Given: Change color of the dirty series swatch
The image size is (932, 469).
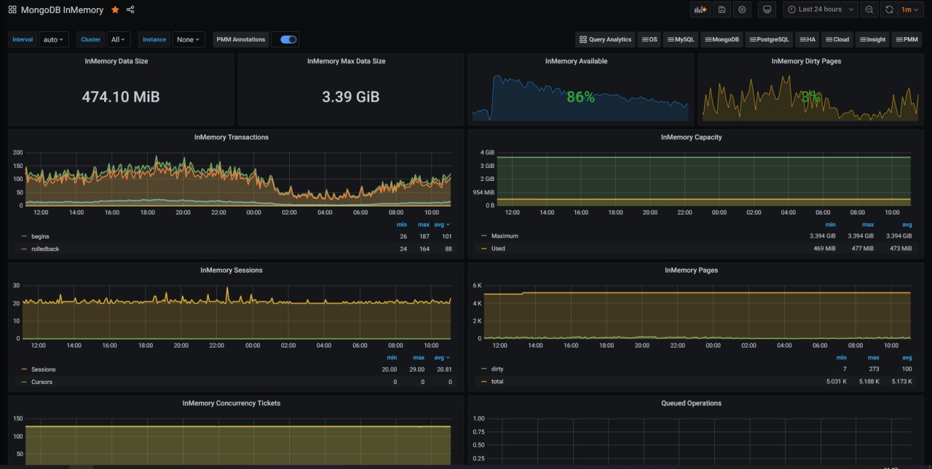Looking at the screenshot, I should pyautogui.click(x=484, y=369).
